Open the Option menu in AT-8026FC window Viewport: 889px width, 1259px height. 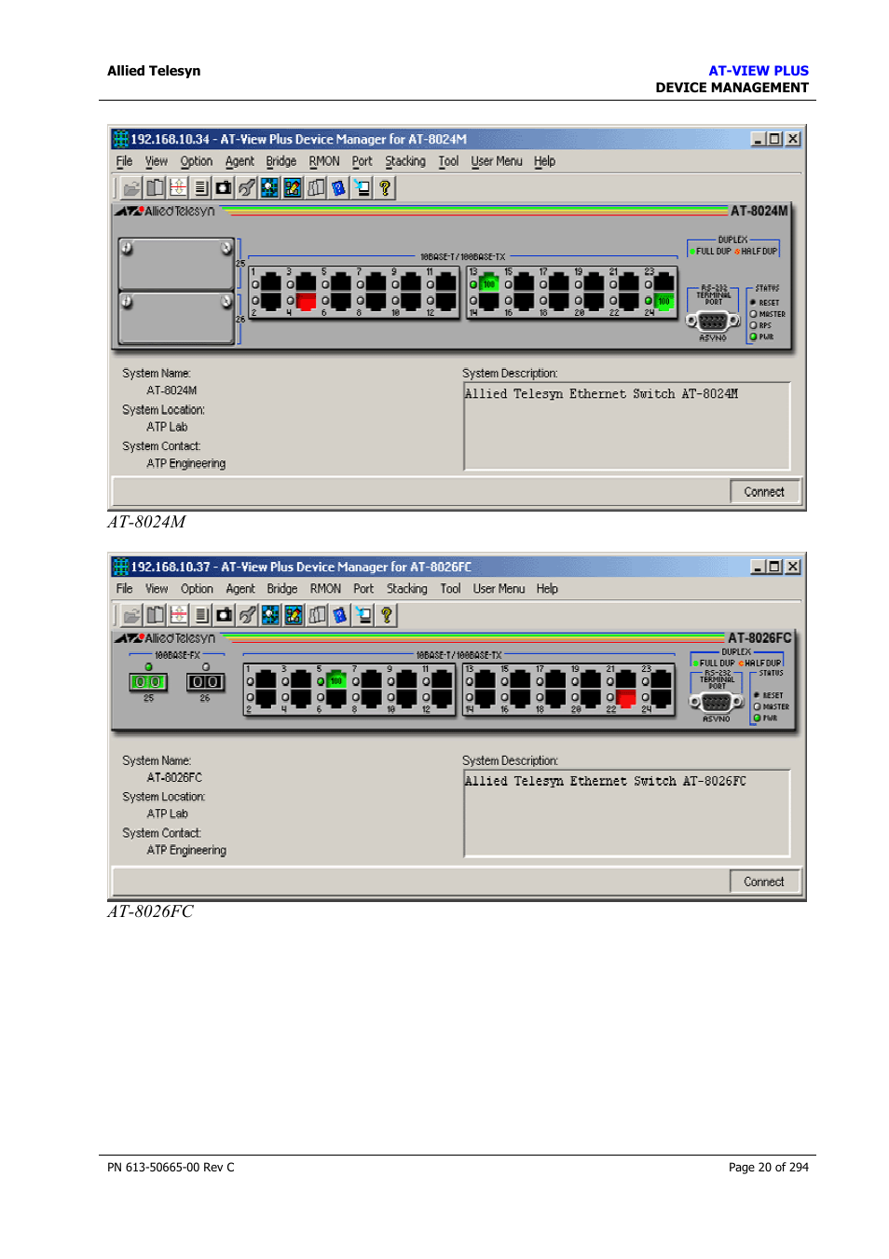point(197,589)
